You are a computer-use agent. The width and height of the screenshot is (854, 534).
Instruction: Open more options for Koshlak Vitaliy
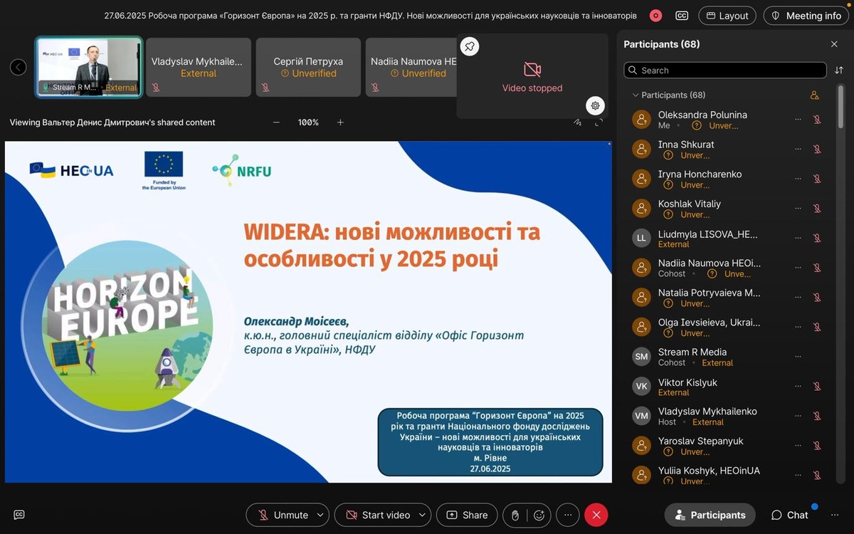798,209
